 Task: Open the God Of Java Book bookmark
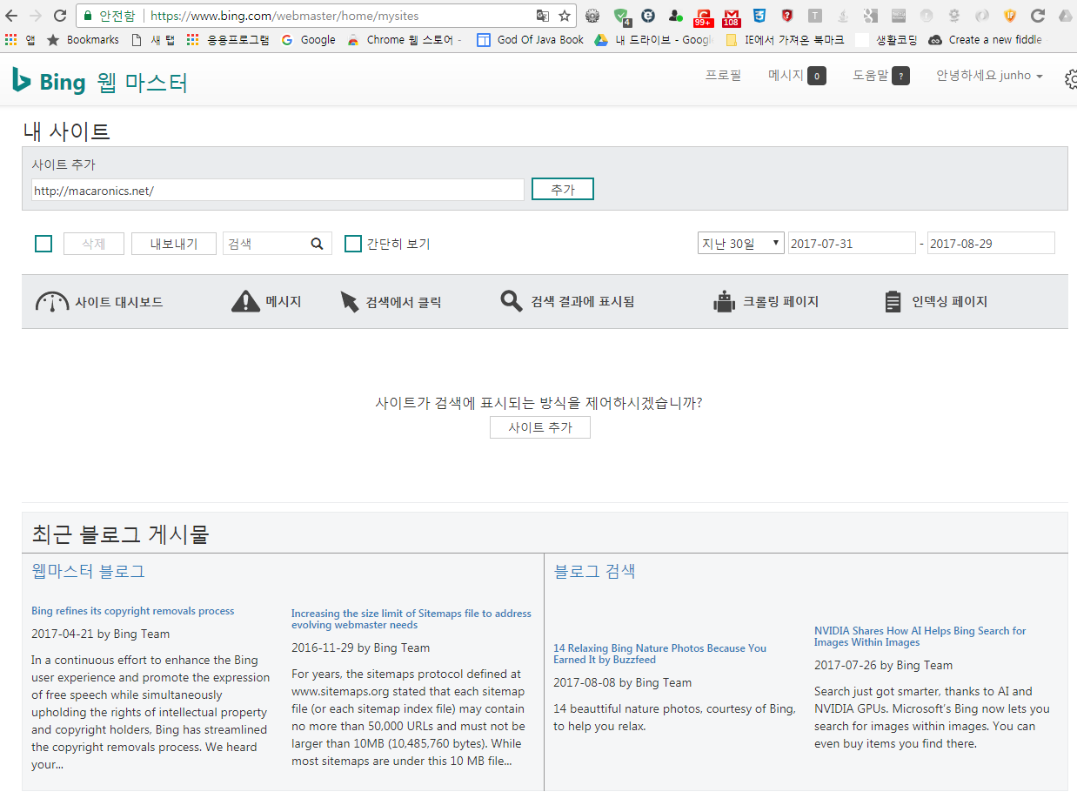coord(531,39)
